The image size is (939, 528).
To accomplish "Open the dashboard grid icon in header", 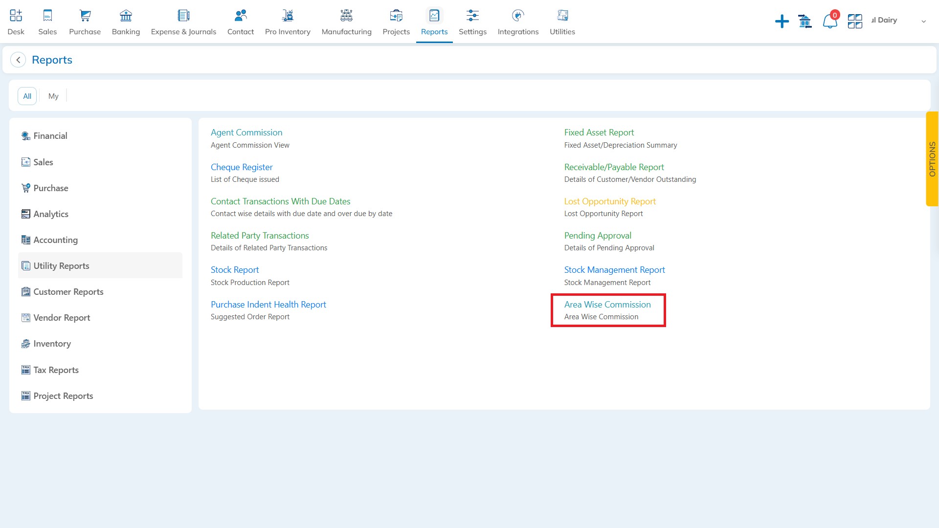I will point(855,21).
